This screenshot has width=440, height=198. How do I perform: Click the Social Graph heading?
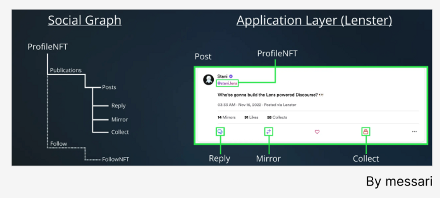(85, 21)
